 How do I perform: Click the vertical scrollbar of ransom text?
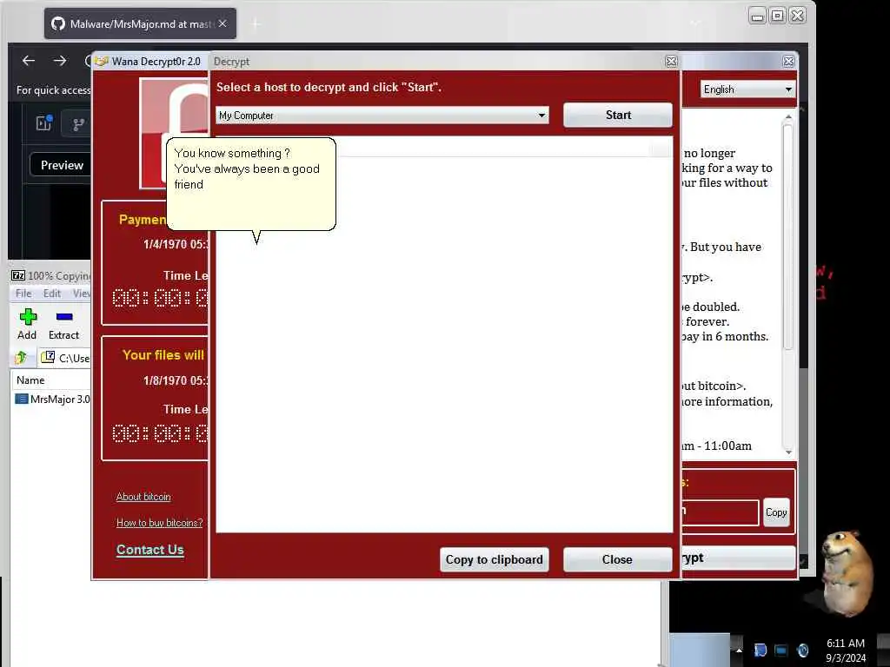tap(787, 235)
